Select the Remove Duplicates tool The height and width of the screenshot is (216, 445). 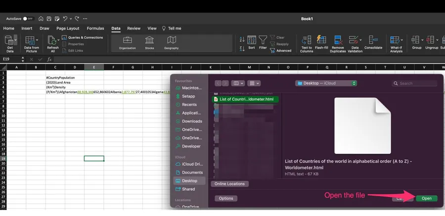(x=338, y=40)
